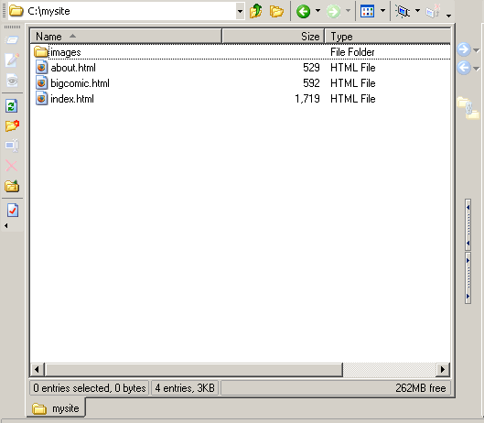Open the C:\mysite path dropdown

240,11
